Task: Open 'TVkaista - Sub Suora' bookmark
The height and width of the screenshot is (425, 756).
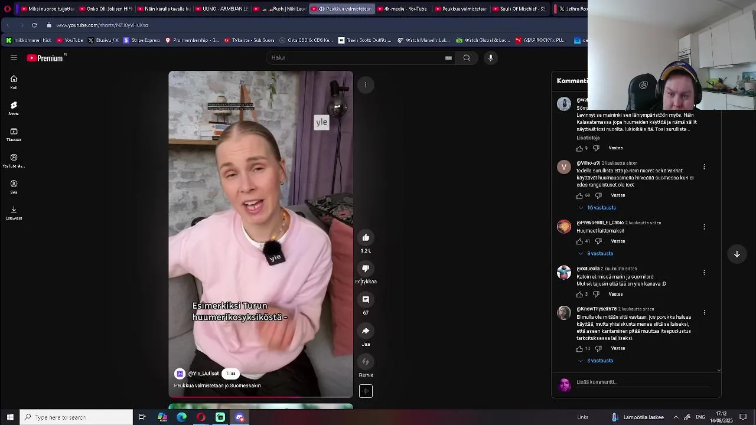Action: point(249,40)
